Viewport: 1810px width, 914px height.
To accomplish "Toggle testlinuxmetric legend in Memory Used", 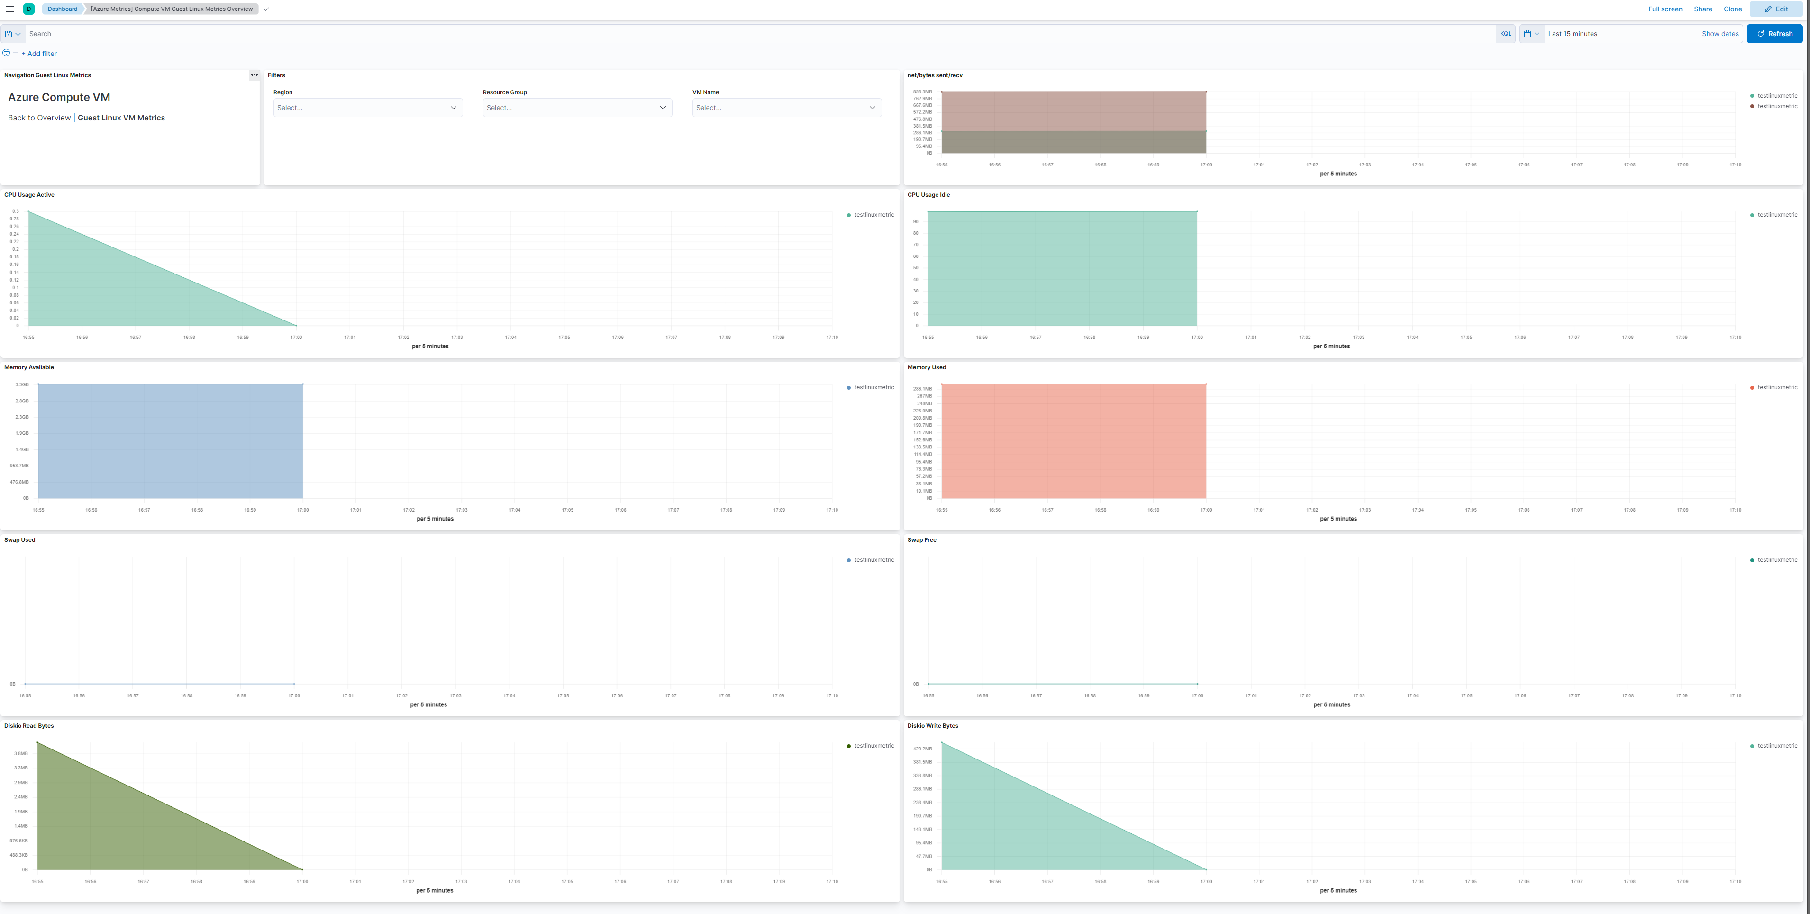I will (x=1777, y=387).
